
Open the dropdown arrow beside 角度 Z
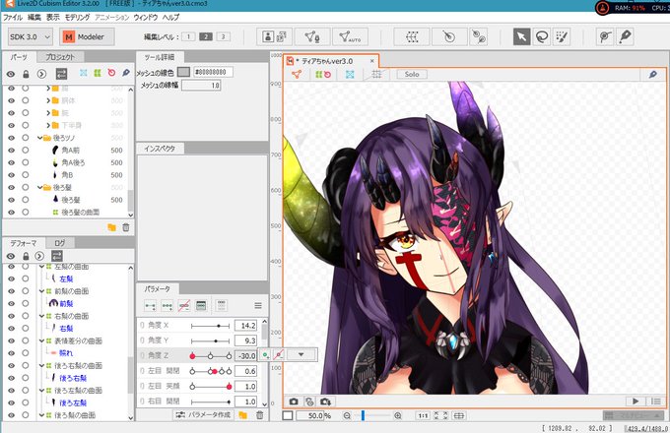301,354
